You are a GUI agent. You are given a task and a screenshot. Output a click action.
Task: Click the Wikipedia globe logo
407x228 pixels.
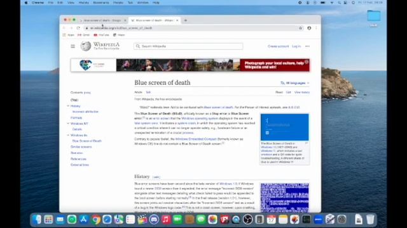(x=86, y=46)
